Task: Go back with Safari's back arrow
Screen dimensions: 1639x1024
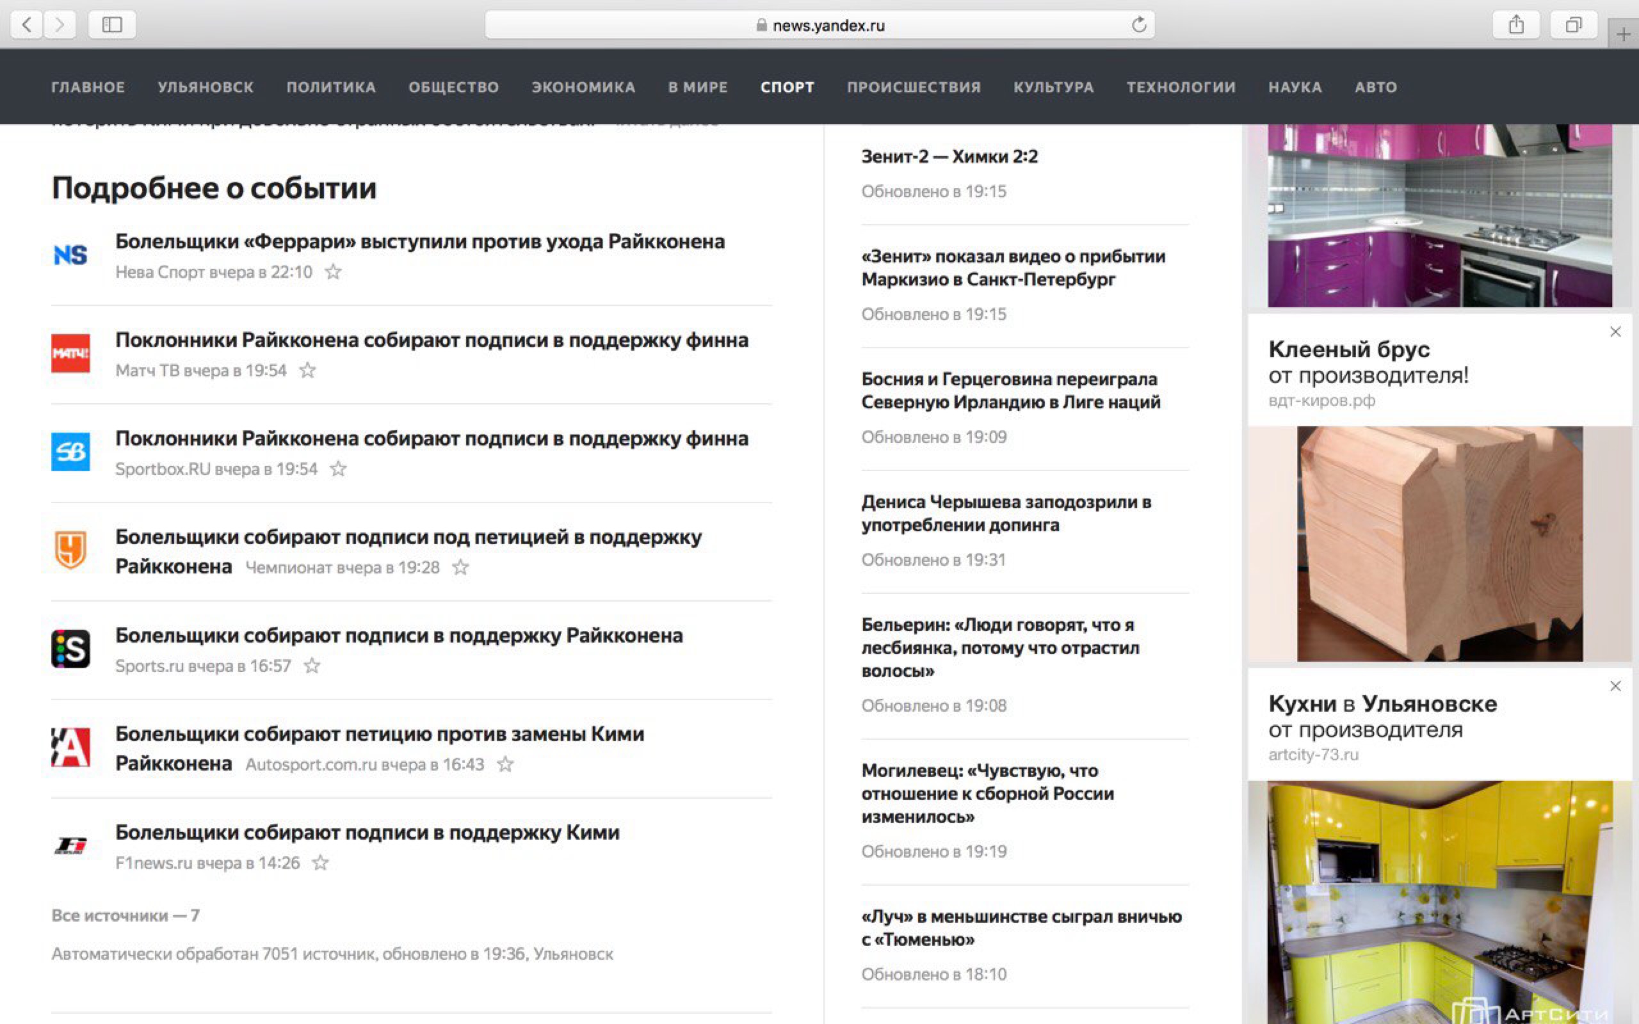Action: pos(27,25)
